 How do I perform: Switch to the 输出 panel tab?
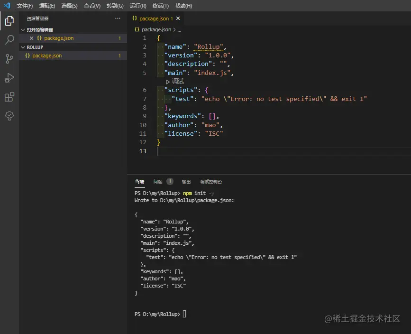coord(186,182)
